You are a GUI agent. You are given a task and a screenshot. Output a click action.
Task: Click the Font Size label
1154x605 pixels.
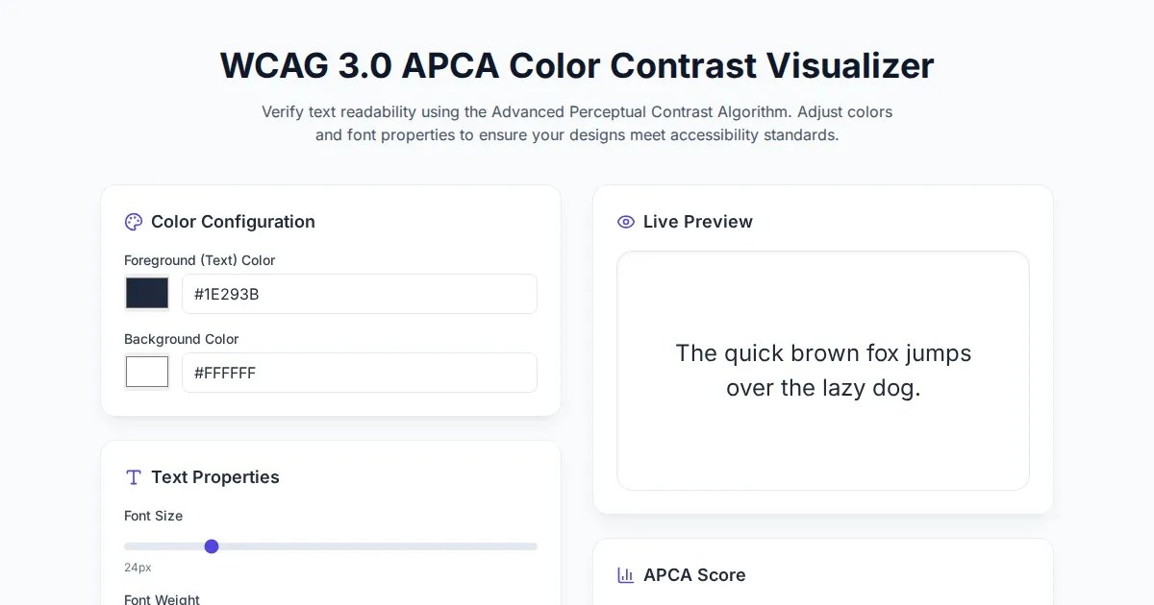tap(154, 516)
